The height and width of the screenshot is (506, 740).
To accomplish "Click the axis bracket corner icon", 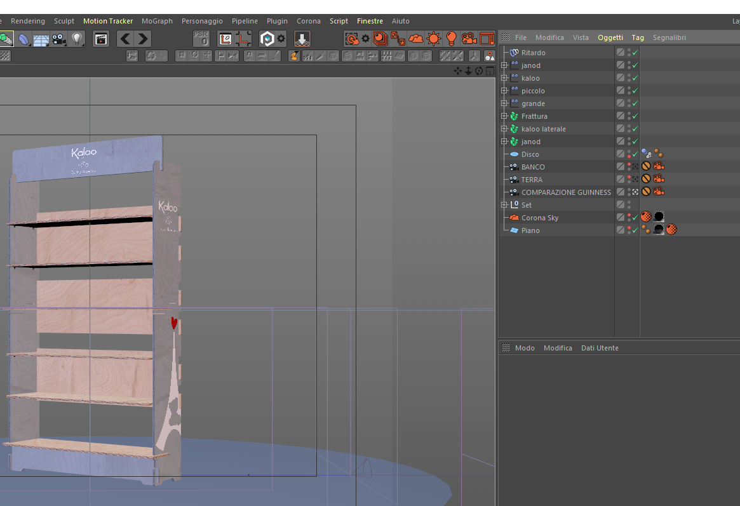I will 243,39.
